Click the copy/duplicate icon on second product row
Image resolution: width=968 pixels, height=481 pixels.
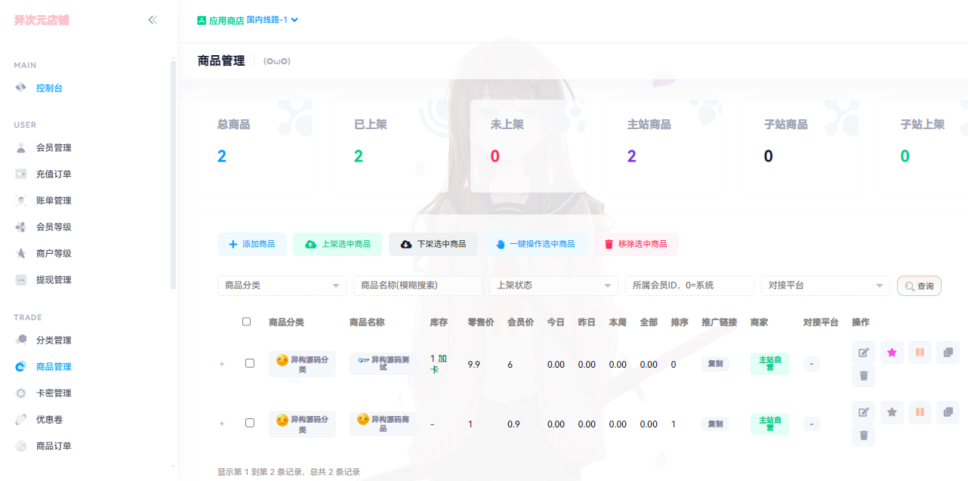pos(948,412)
